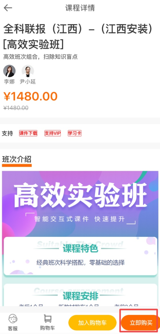Tap 客服 label under headset
Screen dimensions: 160x336
point(13,328)
